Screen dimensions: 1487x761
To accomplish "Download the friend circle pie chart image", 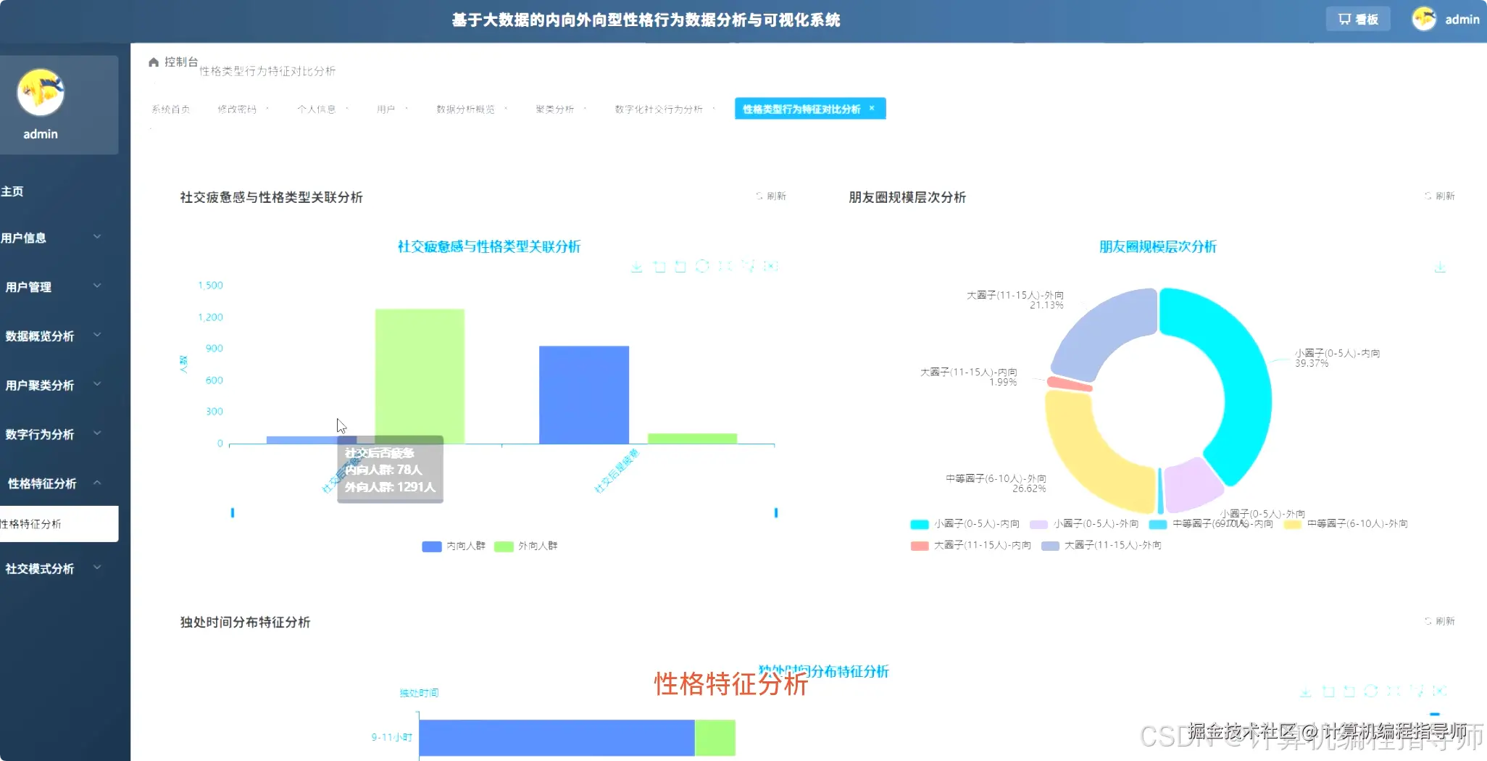I will click(x=1440, y=267).
